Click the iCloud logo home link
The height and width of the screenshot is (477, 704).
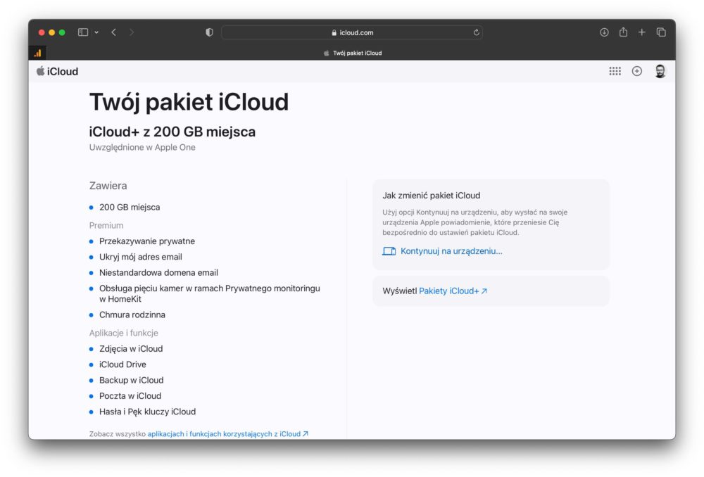pos(57,71)
